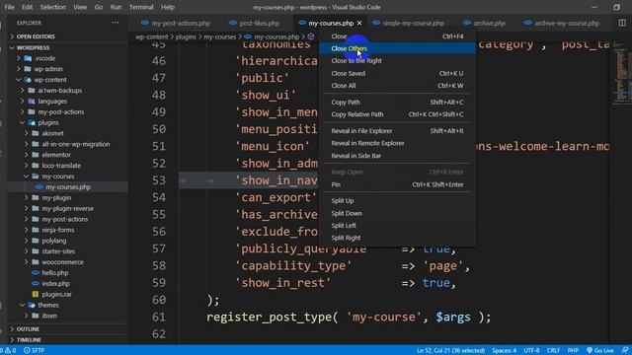632x355 pixels.
Task: Select Close All menu entry
Action: [397, 86]
